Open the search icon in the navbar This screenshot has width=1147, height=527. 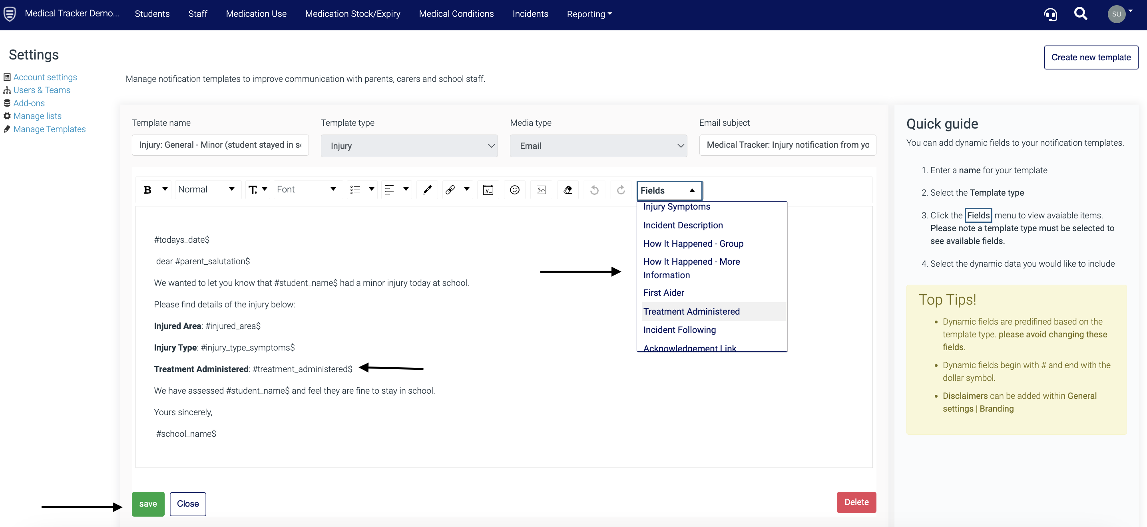coord(1081,14)
